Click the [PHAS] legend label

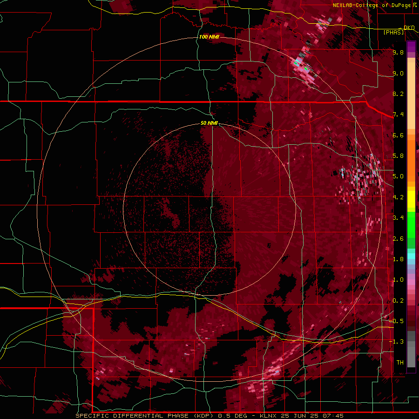pyautogui.click(x=393, y=33)
